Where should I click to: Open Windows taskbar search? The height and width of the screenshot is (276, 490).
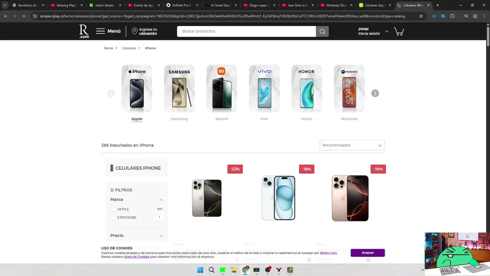coord(211,270)
